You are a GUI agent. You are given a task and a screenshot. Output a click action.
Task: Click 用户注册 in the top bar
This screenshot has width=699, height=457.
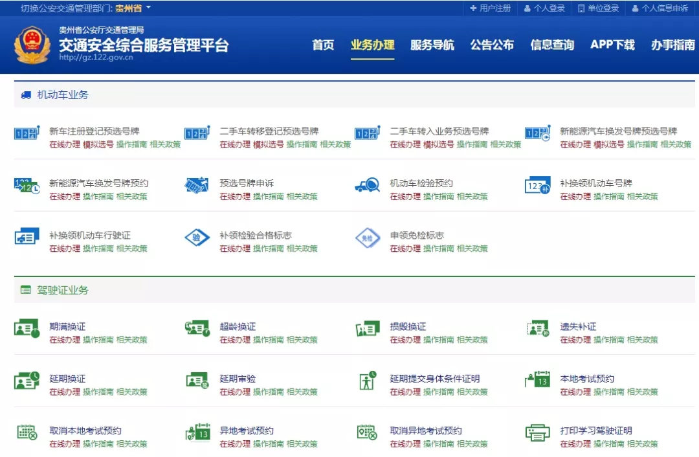(x=491, y=8)
